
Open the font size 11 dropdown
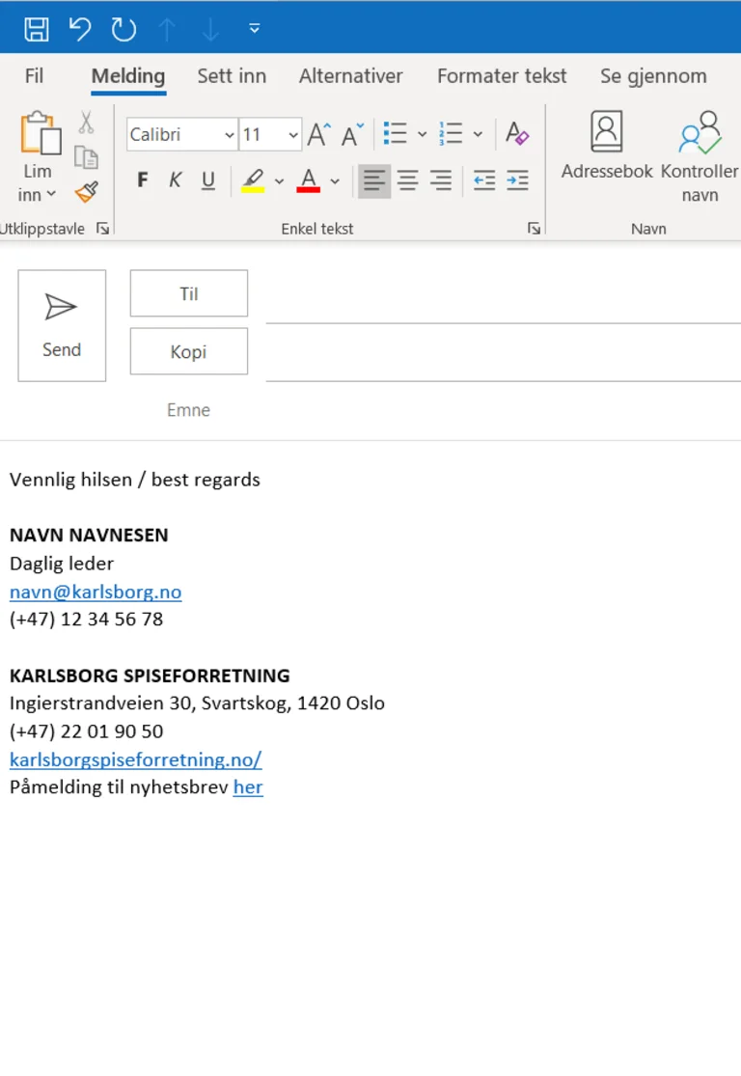click(x=293, y=135)
